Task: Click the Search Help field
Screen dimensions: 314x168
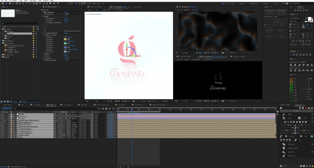Action: pos(302,4)
